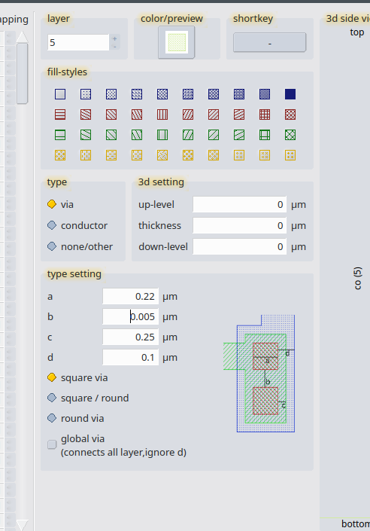Choose the round via option
The width and height of the screenshot is (370, 531).
click(x=52, y=418)
